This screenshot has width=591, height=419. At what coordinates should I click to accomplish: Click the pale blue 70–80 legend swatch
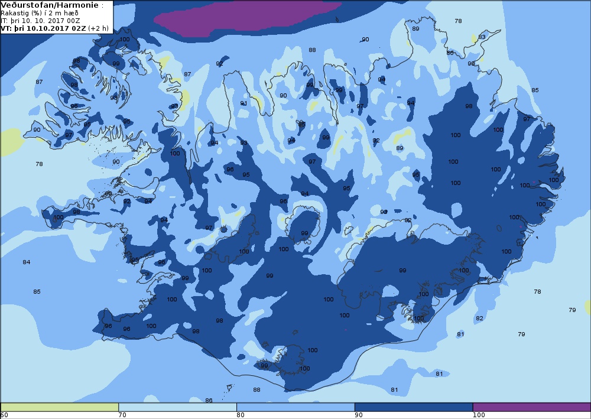177,407
